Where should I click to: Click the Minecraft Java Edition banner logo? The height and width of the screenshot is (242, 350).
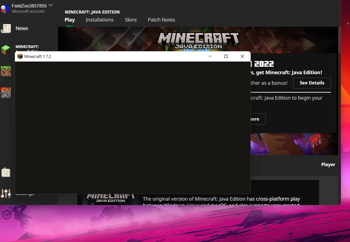tap(198, 41)
